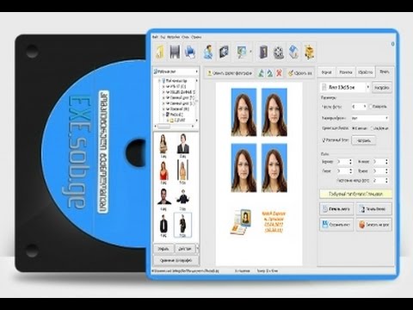This screenshot has height=310, width=413.
Task: Open the Справка menu
Action: [196, 37]
